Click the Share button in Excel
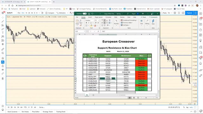203x114 pixels. point(143,17)
